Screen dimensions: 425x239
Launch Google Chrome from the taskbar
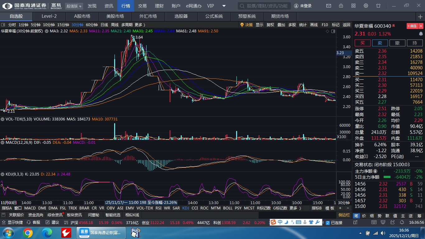pyautogui.click(x=28, y=233)
